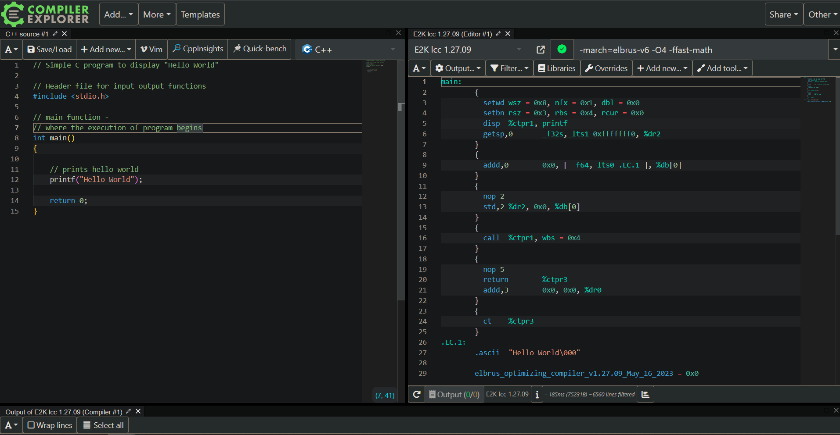Expand the compiler options dropdown arrow

tap(835, 50)
